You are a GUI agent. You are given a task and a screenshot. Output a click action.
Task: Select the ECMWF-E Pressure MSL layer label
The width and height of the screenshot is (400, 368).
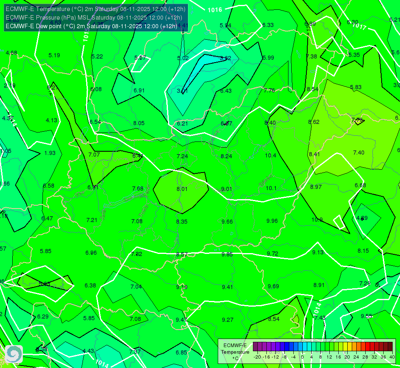(x=94, y=18)
